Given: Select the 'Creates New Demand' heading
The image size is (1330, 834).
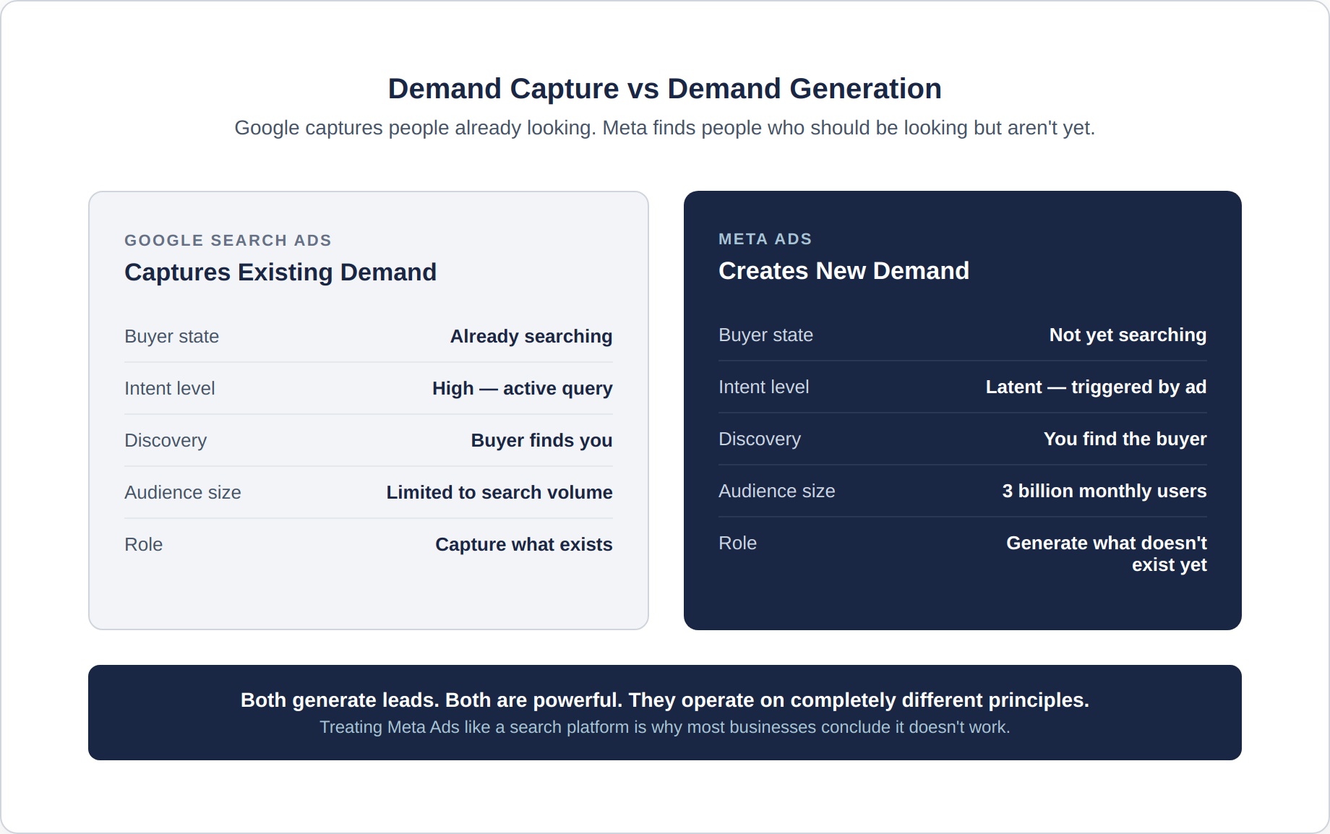Looking at the screenshot, I should click(844, 271).
